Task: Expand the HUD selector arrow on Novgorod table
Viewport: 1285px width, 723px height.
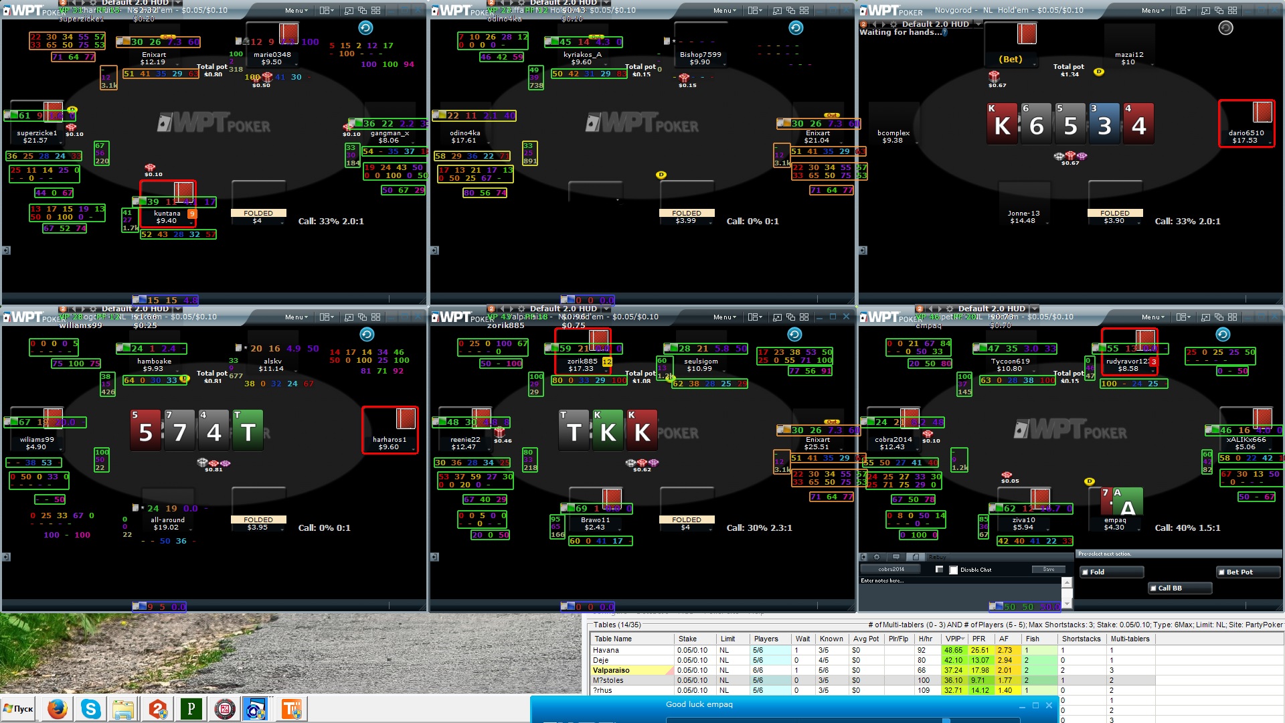Action: [978, 24]
